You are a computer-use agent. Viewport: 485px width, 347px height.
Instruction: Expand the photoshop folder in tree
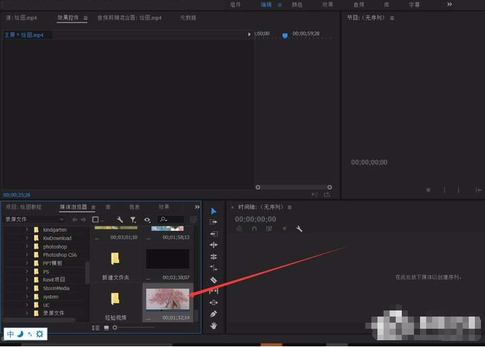27,247
